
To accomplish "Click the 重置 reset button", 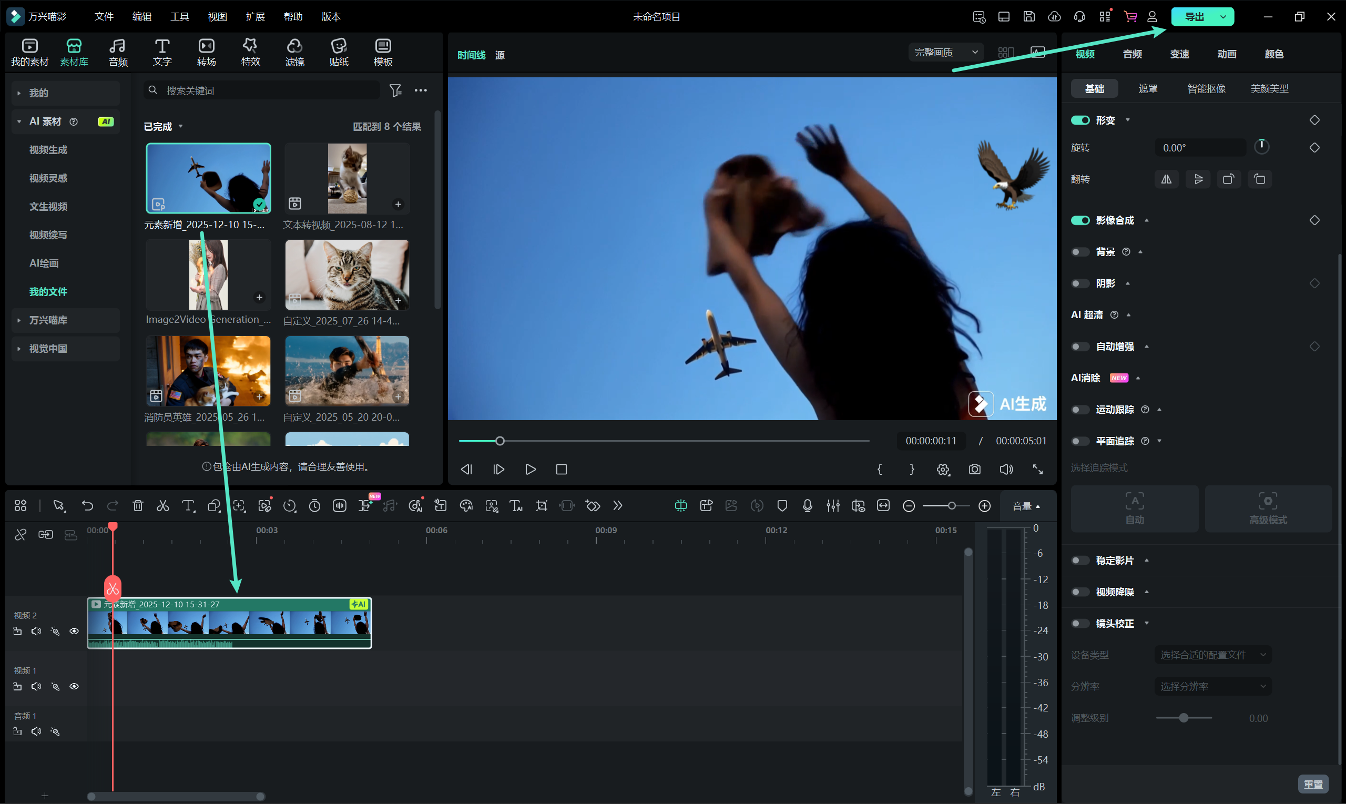I will [x=1312, y=784].
